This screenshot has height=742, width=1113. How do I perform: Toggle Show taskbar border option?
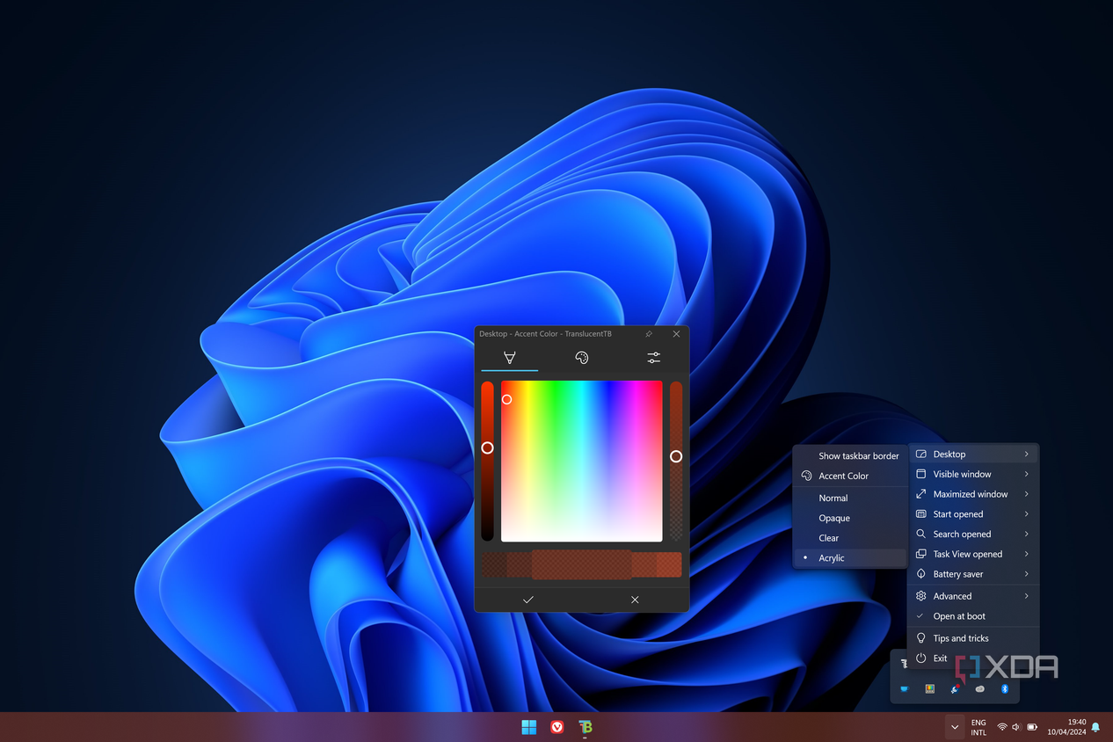point(850,456)
